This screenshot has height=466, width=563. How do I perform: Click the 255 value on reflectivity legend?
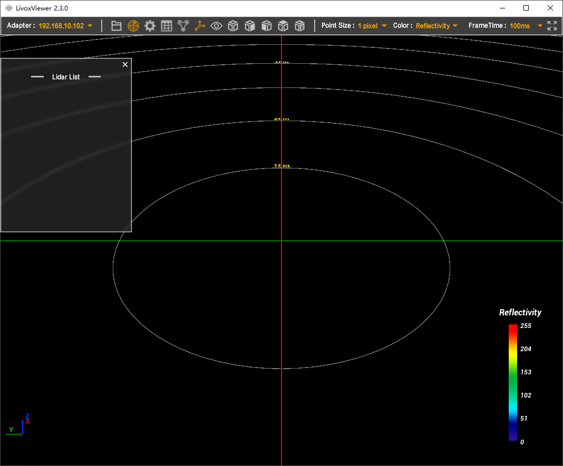526,326
